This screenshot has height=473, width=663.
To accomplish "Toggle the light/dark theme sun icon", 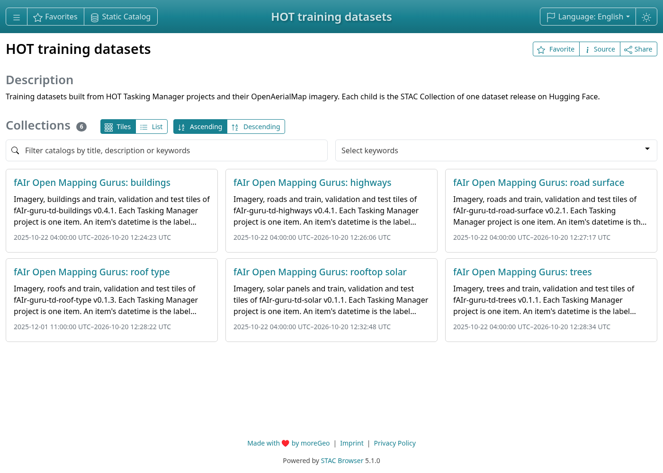I will coord(646,17).
